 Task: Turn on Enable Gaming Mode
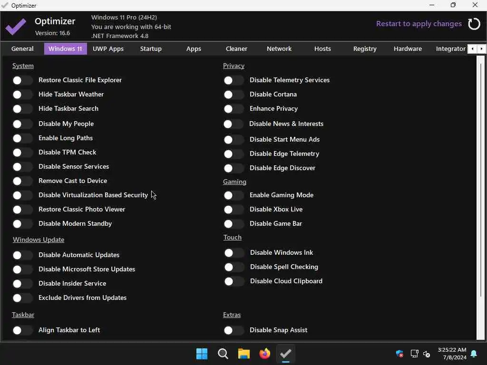(234, 195)
